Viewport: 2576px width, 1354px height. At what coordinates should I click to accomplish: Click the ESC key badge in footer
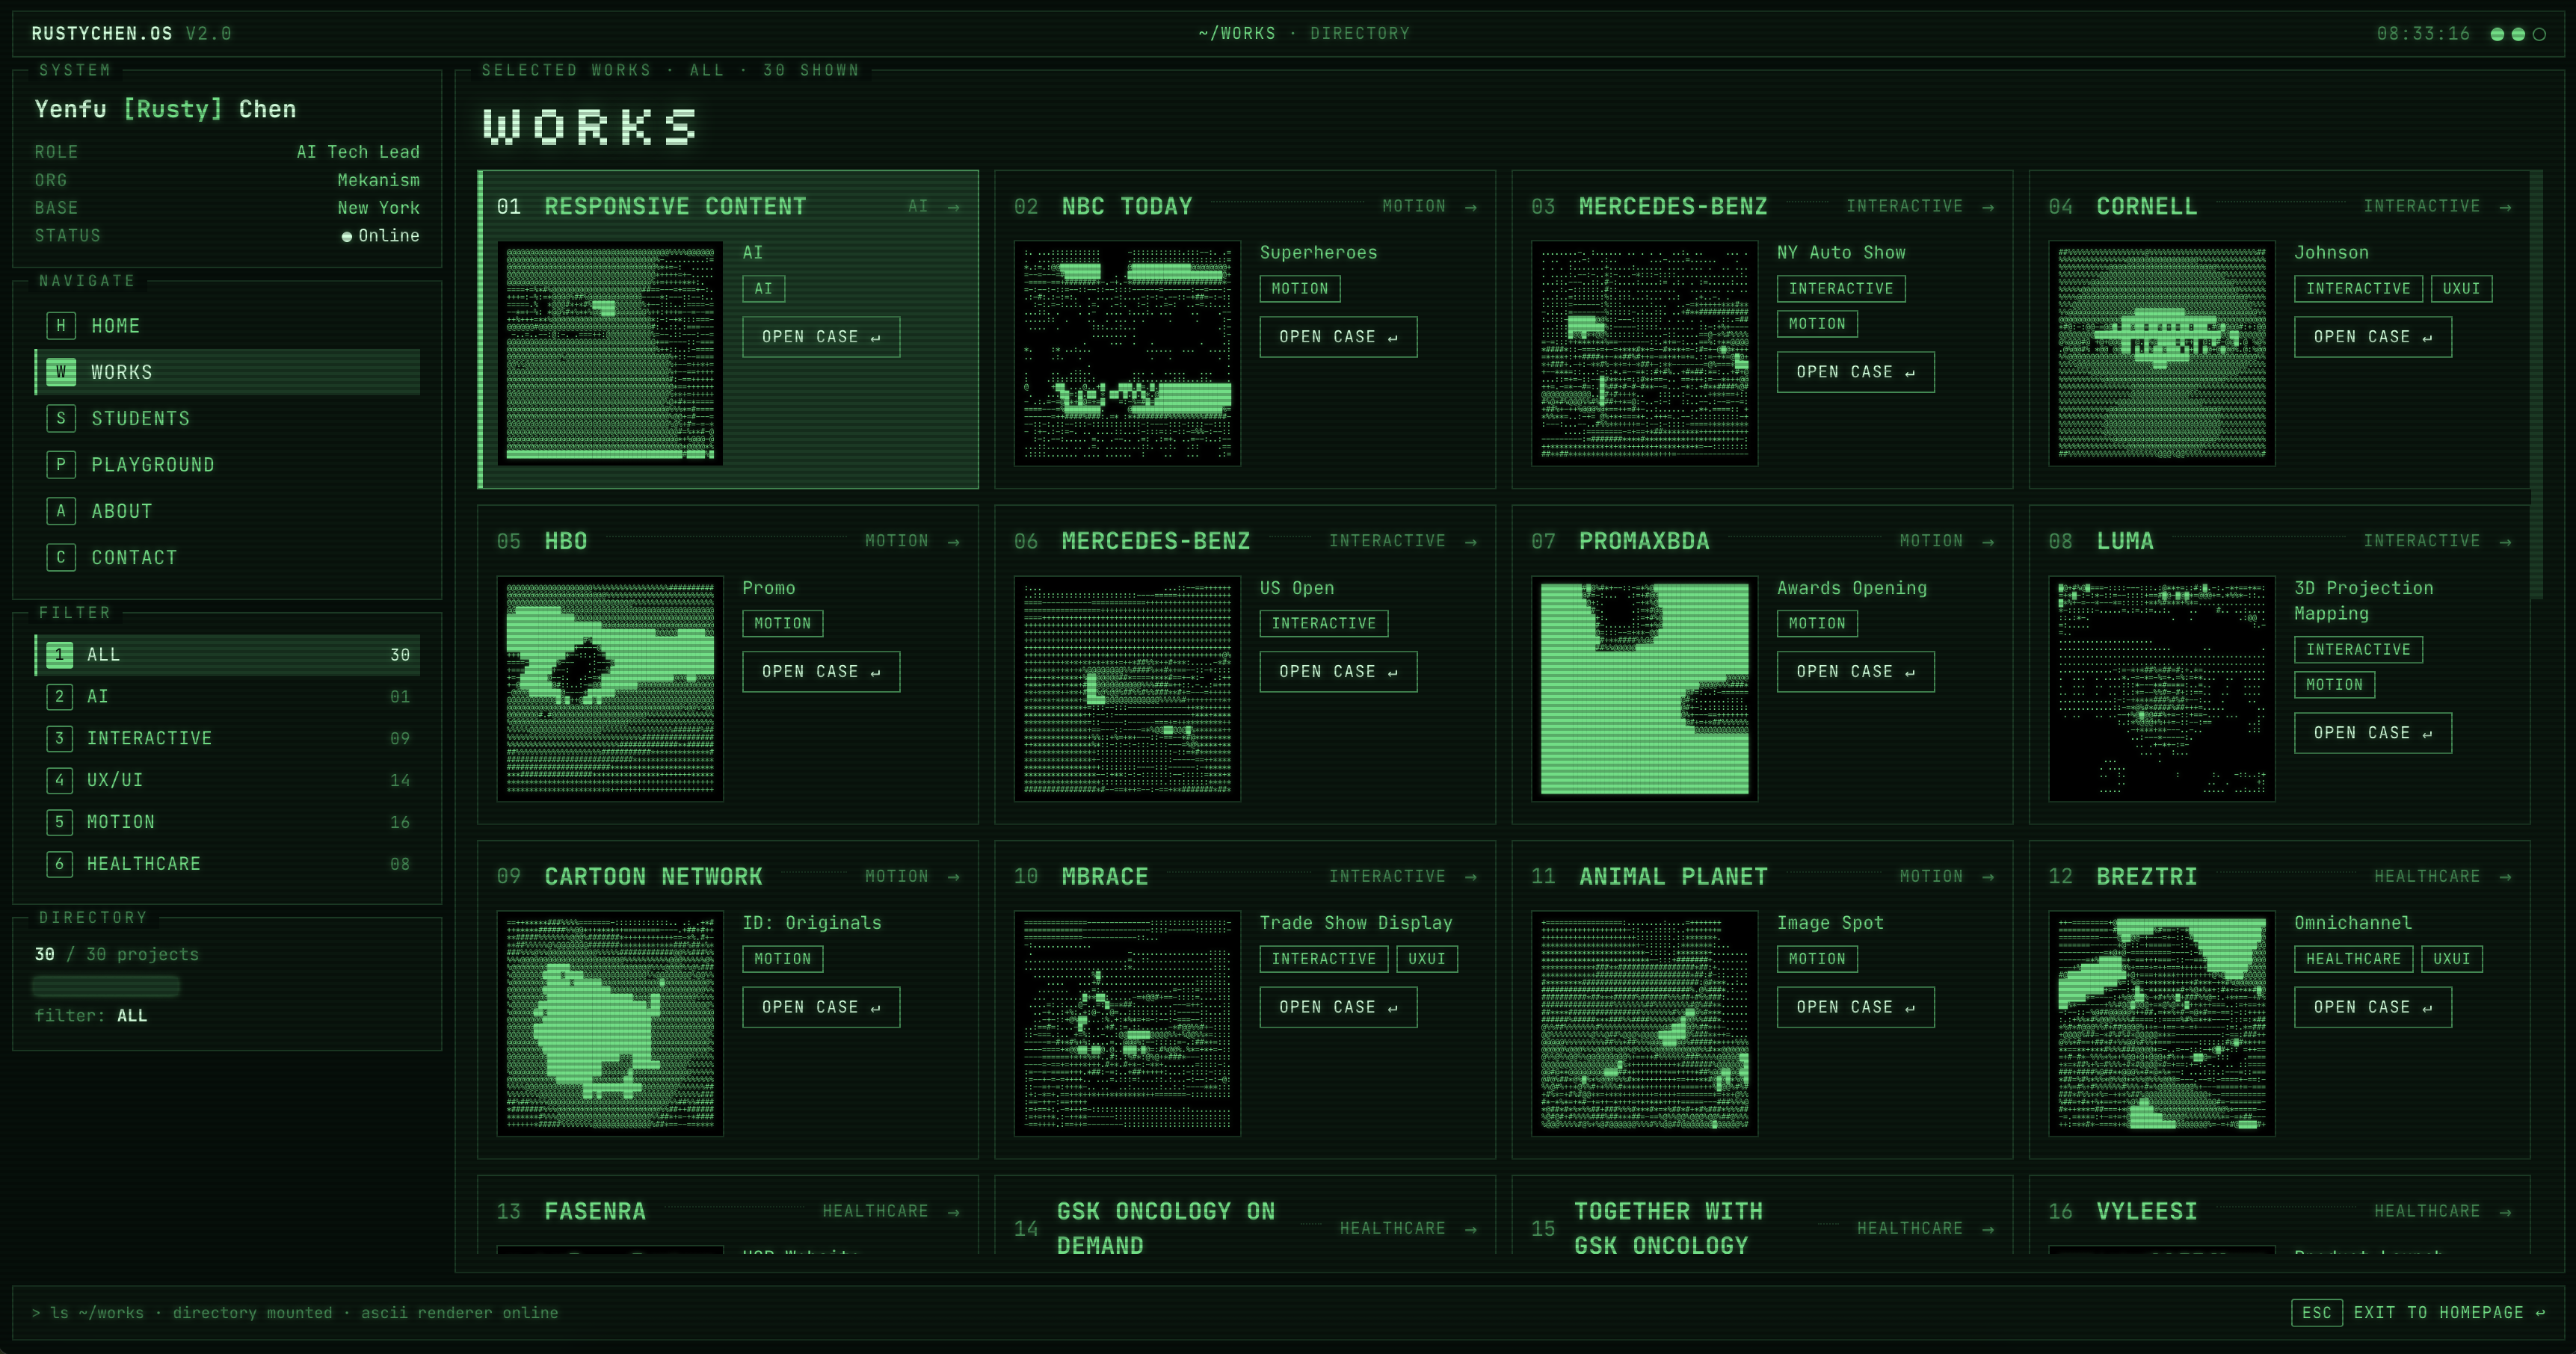(2316, 1313)
